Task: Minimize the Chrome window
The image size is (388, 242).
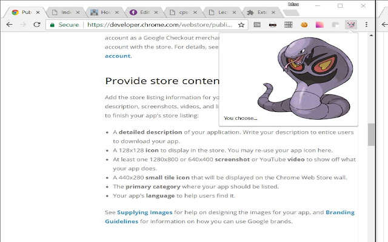Action: point(318,5)
